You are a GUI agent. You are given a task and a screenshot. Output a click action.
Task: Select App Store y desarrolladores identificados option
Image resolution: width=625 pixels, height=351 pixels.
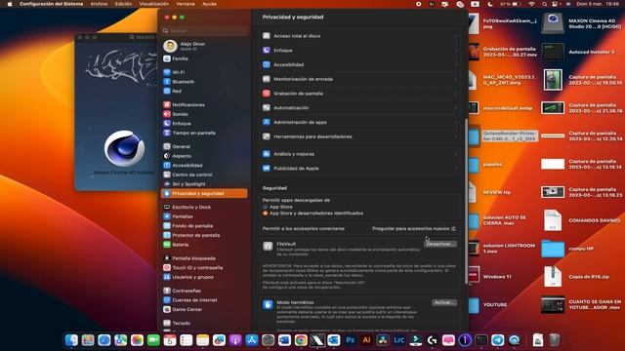point(265,214)
